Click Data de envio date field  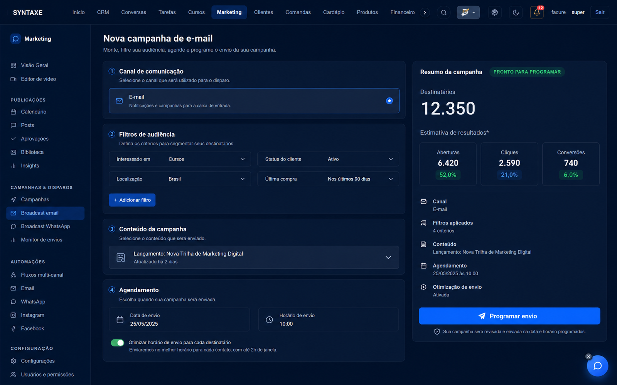click(179, 320)
